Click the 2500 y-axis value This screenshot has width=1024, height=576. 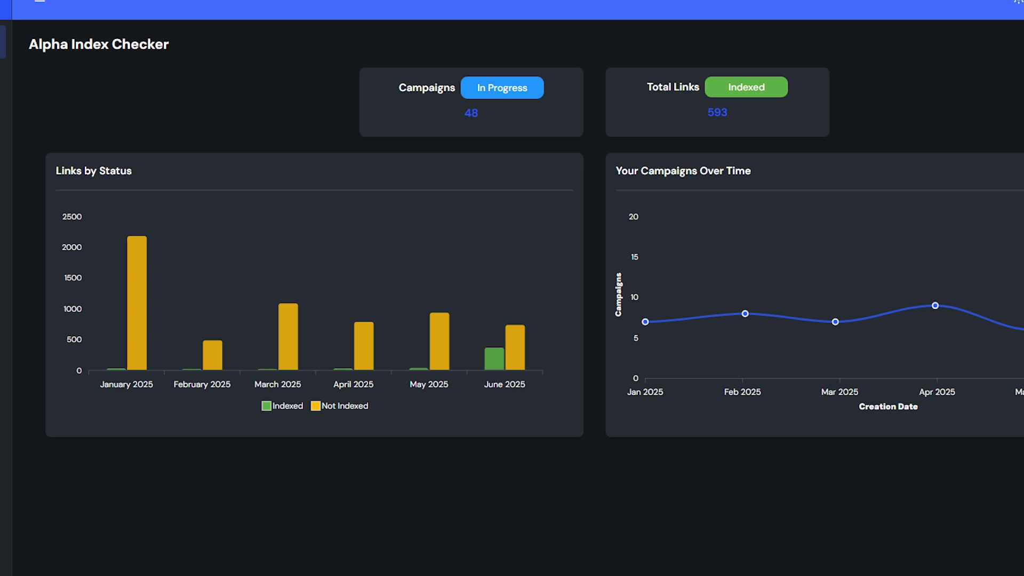click(x=72, y=217)
